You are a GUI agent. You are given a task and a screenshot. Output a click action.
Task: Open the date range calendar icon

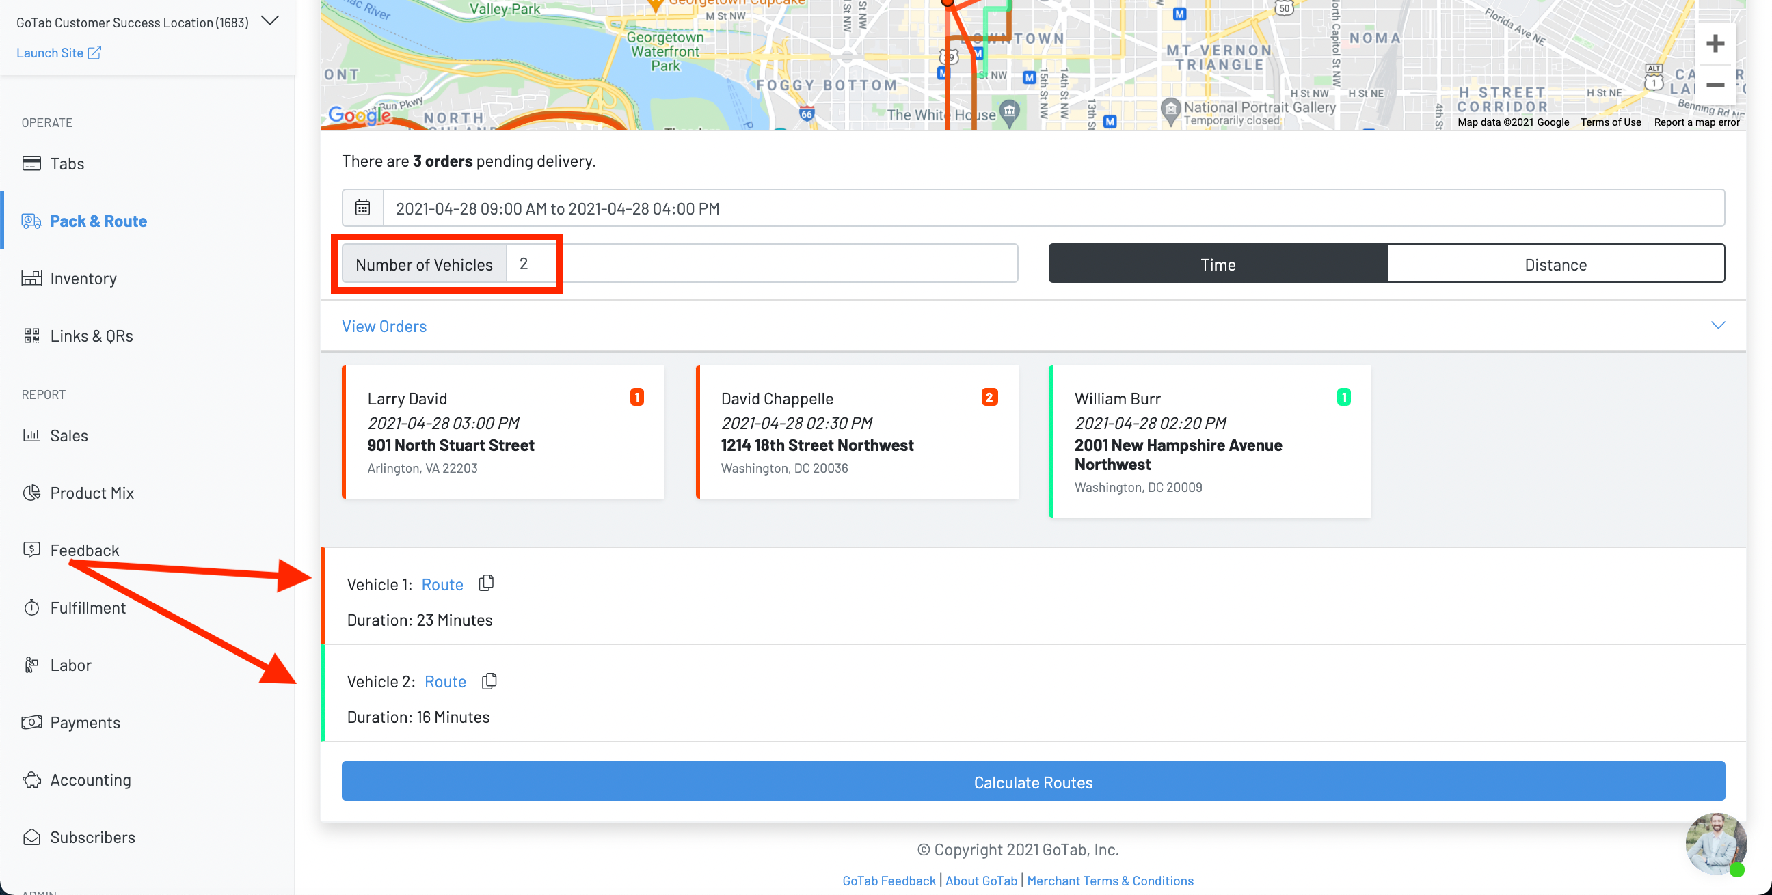[x=362, y=208]
